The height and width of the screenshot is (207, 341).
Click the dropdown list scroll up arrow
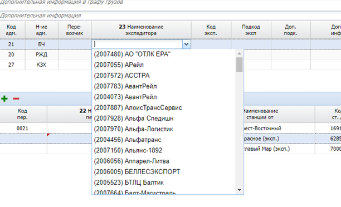240,53
